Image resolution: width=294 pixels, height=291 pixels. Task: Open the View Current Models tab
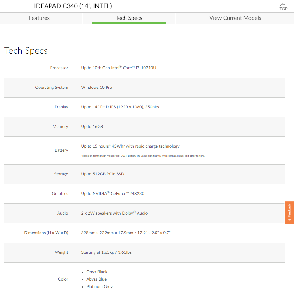(235, 18)
